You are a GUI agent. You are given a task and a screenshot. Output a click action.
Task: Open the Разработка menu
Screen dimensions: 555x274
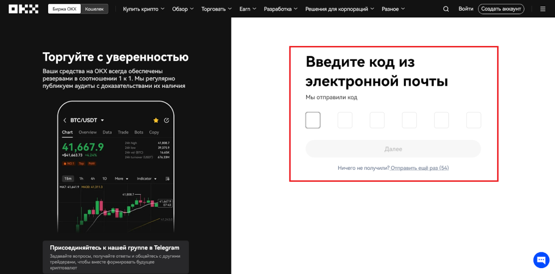[x=281, y=9]
